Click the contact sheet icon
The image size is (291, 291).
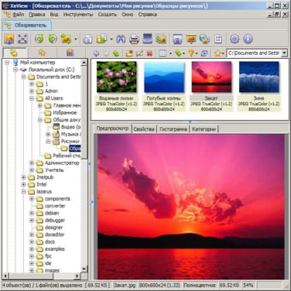coord(218,39)
